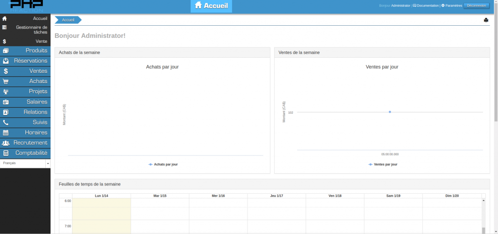Click the Produits sidebar icon
Viewport: 498px width, 234px height.
[x=6, y=50]
